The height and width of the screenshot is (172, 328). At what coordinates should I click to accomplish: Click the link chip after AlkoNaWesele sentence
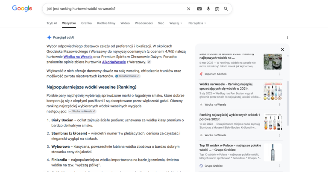tap(149, 62)
